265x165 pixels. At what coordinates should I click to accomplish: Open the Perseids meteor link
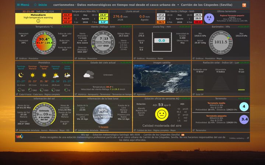click(x=104, y=127)
